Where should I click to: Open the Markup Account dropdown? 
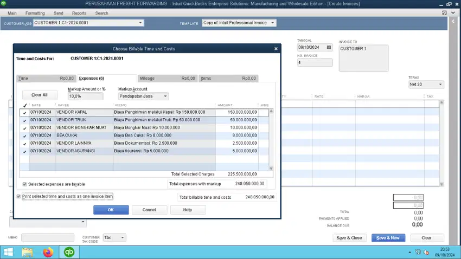pos(165,96)
